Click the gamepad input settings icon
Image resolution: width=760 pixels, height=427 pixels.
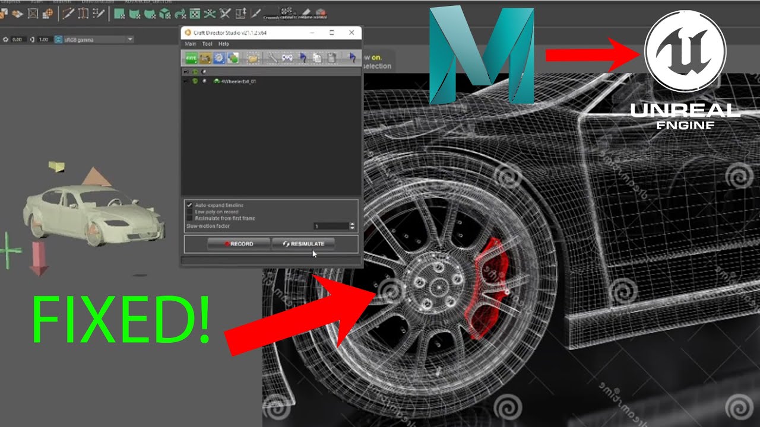[x=287, y=58]
